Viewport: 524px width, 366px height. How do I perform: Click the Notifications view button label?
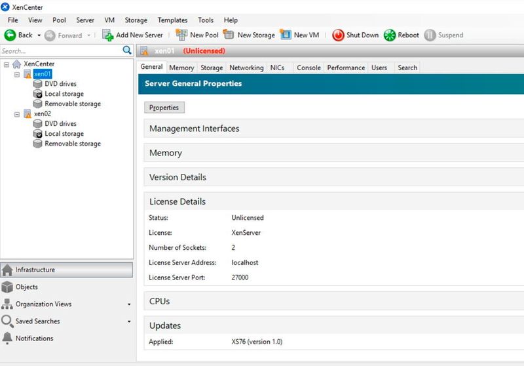tap(35, 338)
